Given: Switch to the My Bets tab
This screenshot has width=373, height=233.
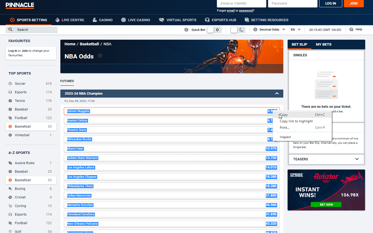Looking at the screenshot, I should 323,44.
